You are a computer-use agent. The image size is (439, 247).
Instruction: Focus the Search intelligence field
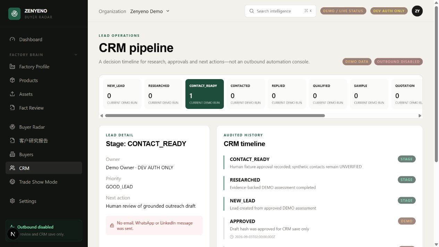[x=280, y=11]
